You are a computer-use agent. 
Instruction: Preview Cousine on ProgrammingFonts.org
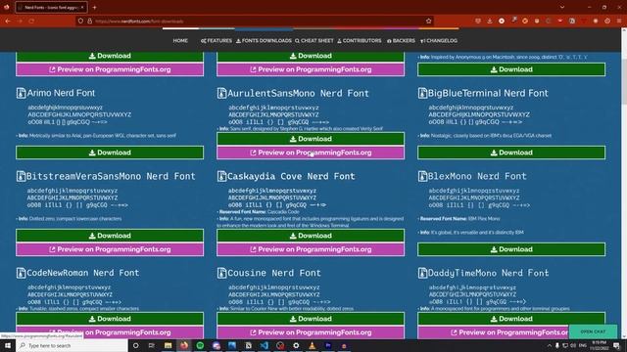coord(311,332)
